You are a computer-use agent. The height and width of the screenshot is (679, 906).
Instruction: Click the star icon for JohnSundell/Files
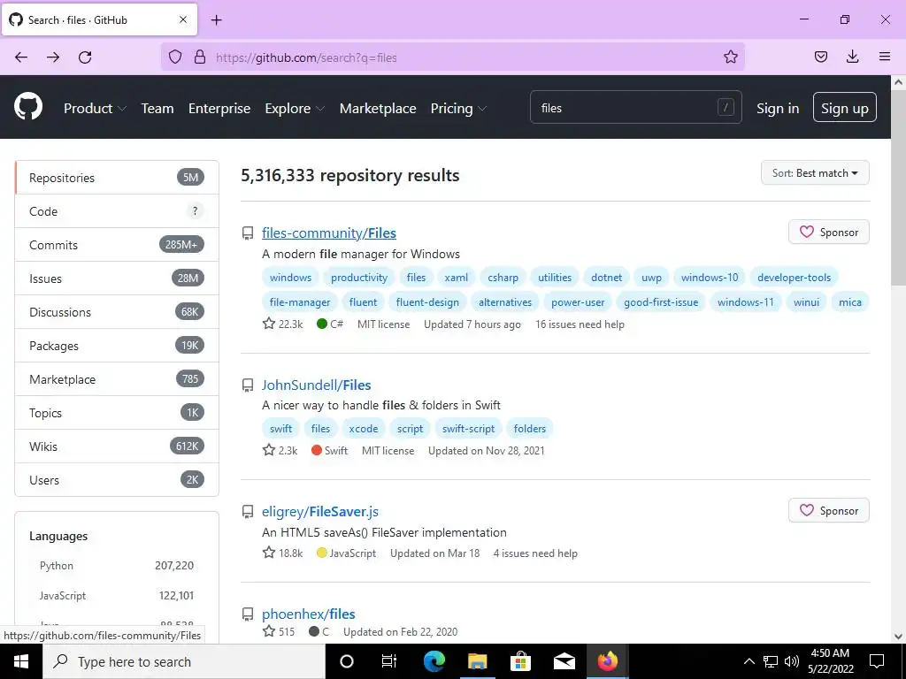point(269,450)
